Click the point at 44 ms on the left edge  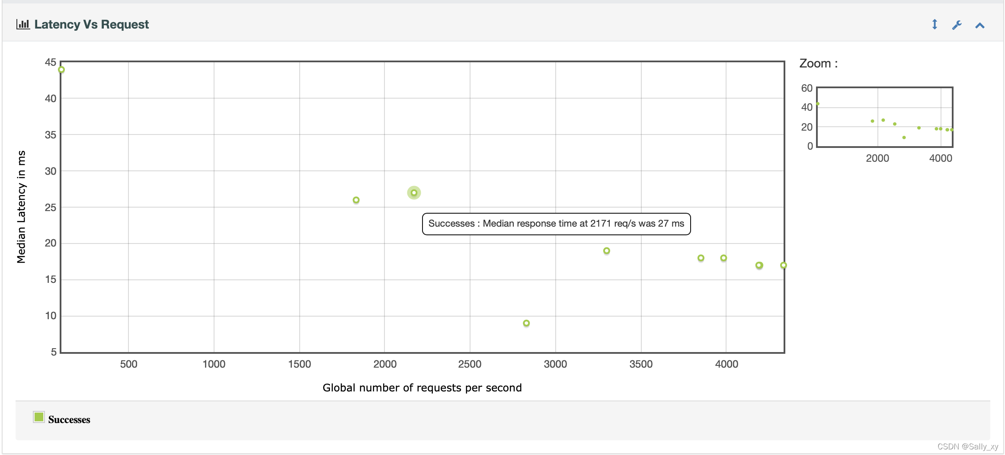tap(61, 70)
